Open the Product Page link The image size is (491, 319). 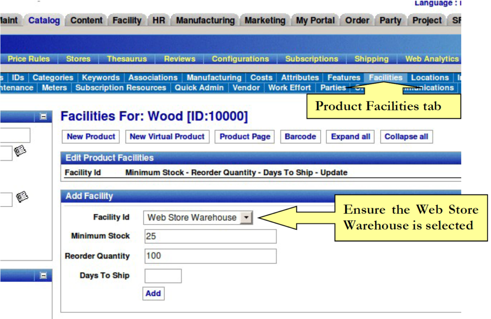(245, 137)
